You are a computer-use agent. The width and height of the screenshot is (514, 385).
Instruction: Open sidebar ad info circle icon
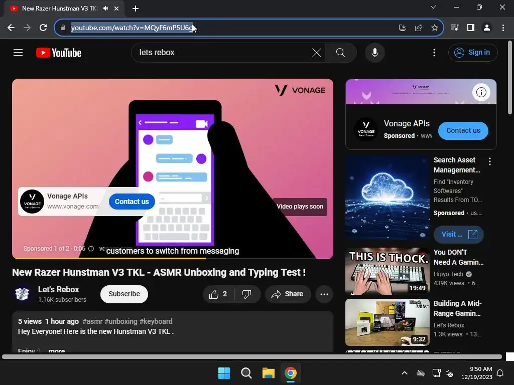(x=481, y=92)
